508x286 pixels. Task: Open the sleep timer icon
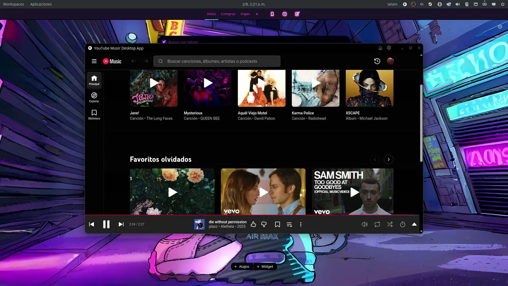(x=402, y=224)
